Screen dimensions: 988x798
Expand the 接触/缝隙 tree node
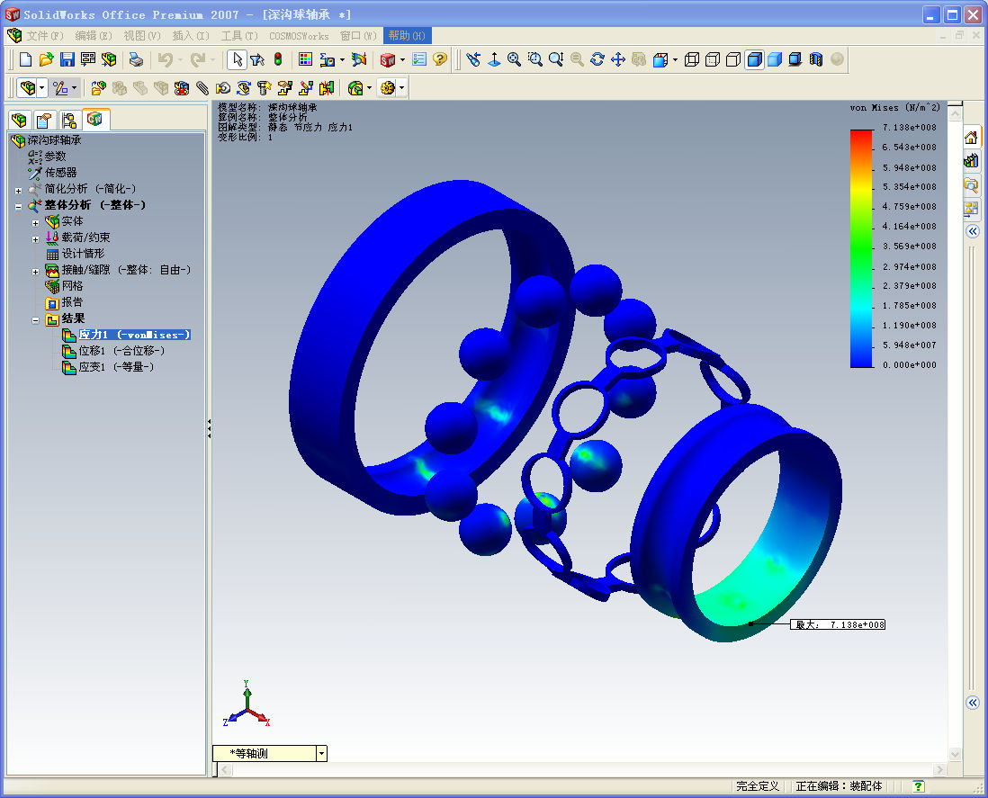pos(35,272)
